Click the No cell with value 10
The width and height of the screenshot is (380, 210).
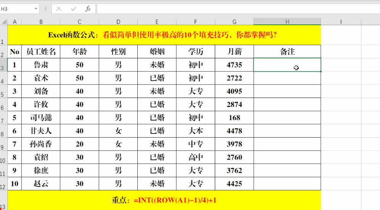click(14, 184)
